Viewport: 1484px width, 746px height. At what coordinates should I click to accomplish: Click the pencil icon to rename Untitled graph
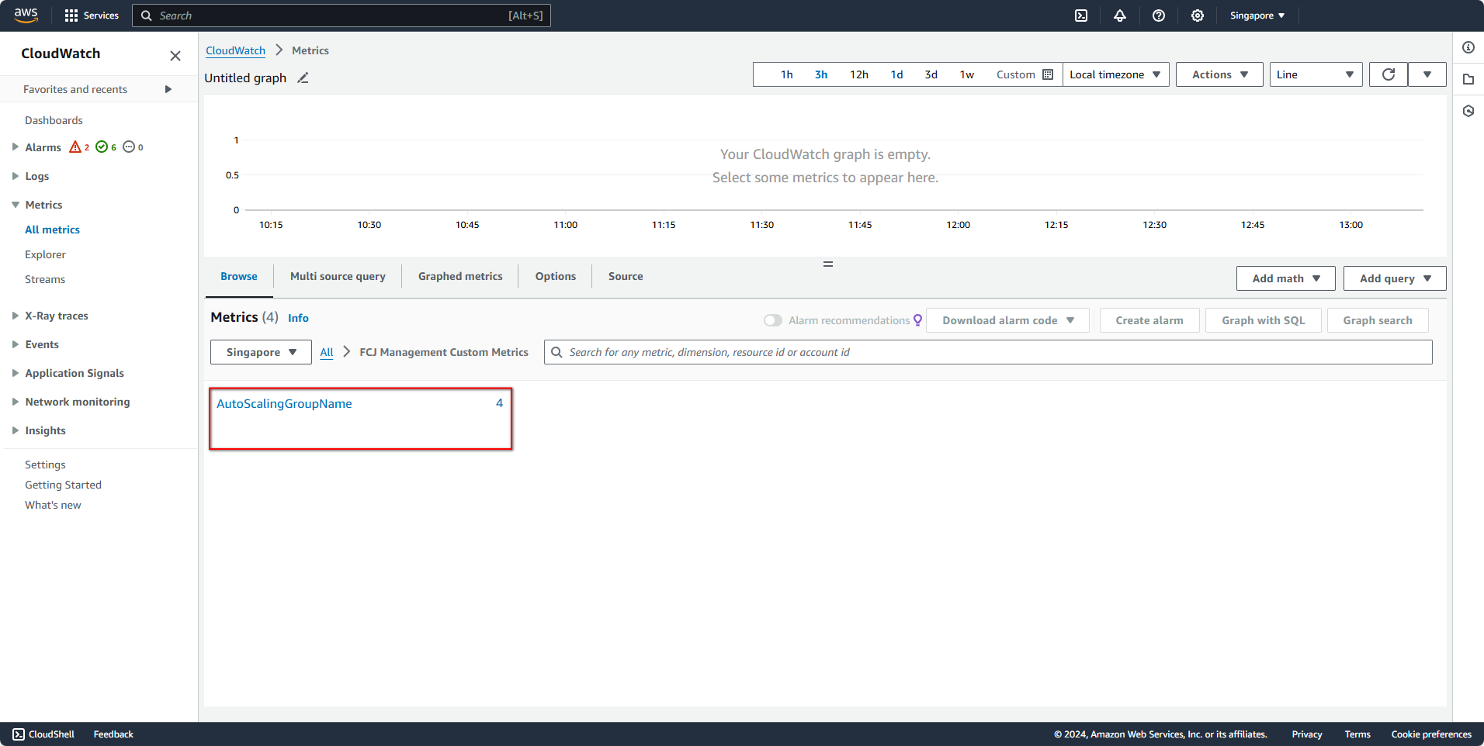[303, 78]
